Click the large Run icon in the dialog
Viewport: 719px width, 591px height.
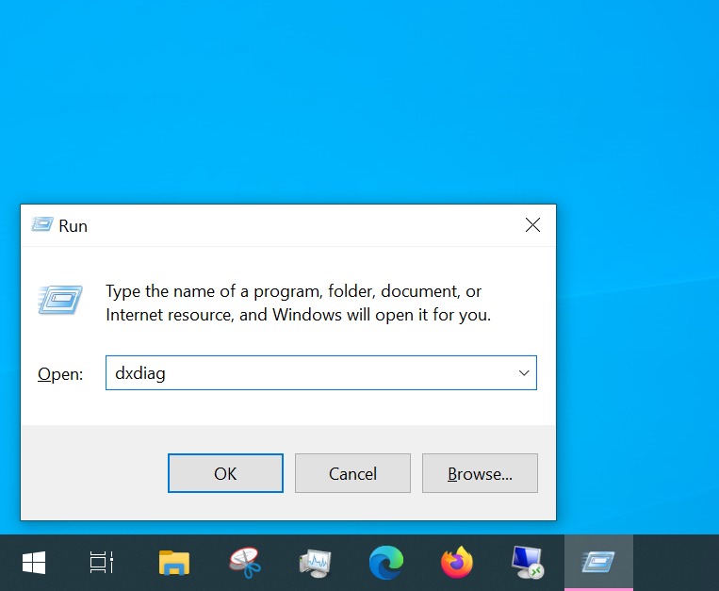(x=60, y=300)
